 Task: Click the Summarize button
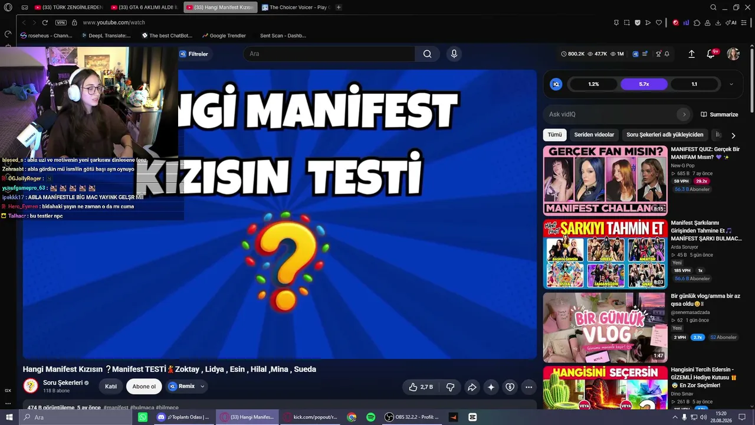pos(719,115)
